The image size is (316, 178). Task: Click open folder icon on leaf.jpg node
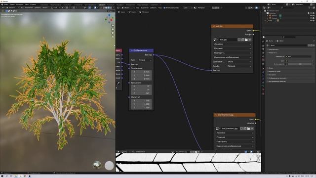[x=246, y=40]
